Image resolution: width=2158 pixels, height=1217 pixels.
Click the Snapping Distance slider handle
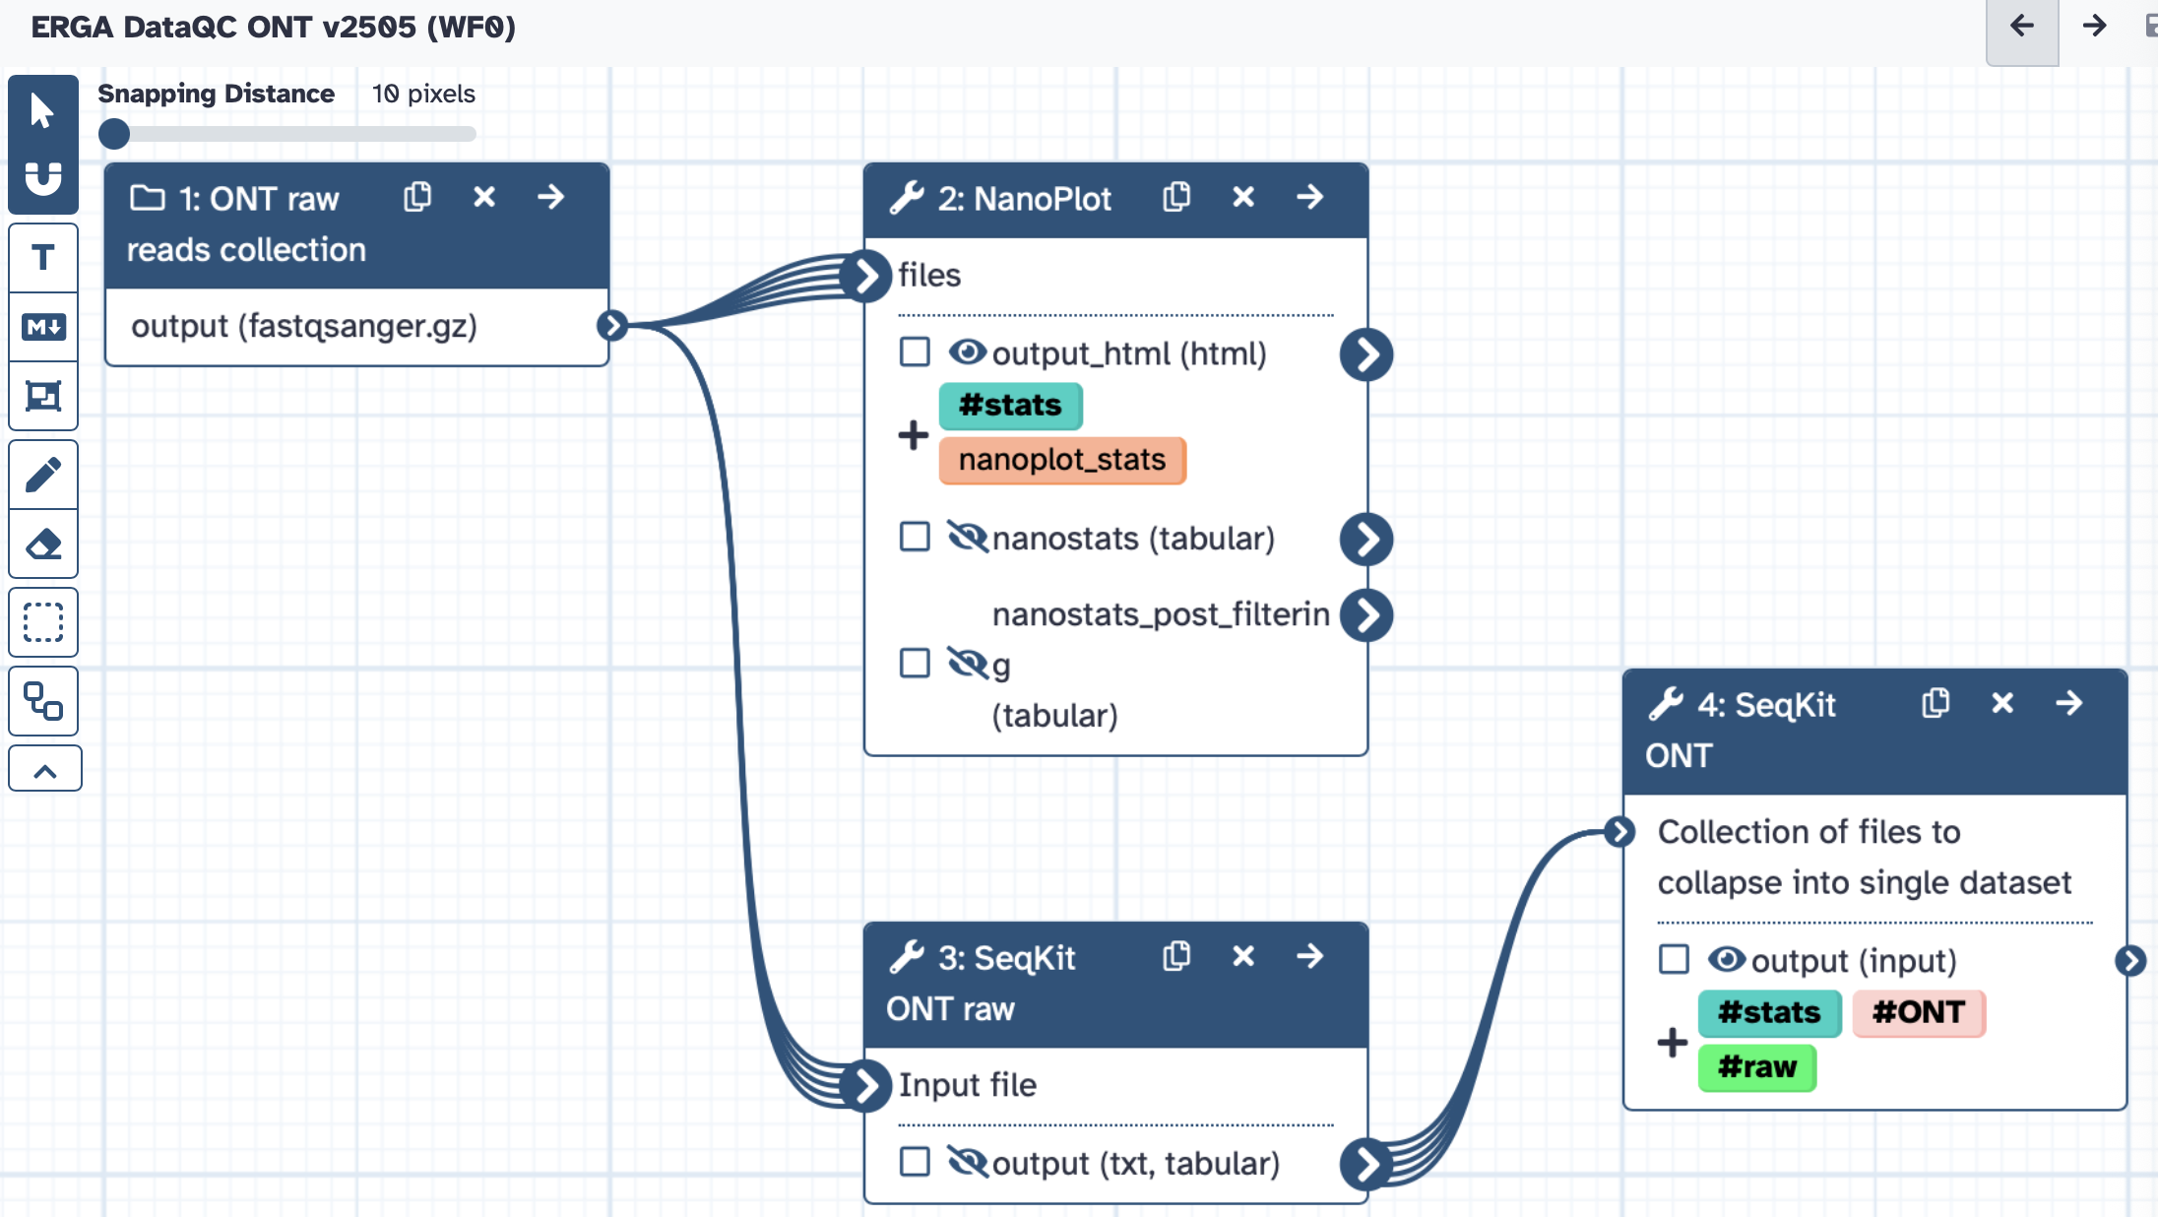pyautogui.click(x=114, y=134)
